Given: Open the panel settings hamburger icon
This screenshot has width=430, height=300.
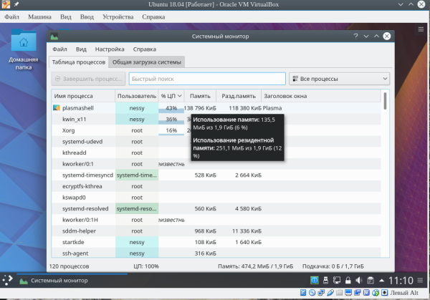Looking at the screenshot, I should coord(420,280).
